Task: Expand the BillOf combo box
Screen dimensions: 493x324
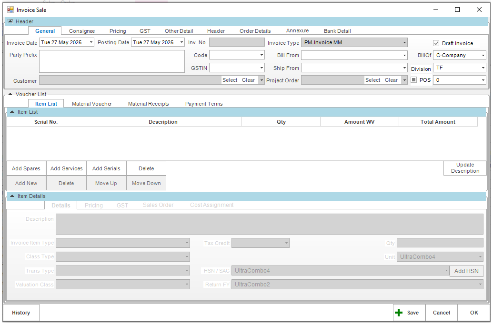Action: 483,55
